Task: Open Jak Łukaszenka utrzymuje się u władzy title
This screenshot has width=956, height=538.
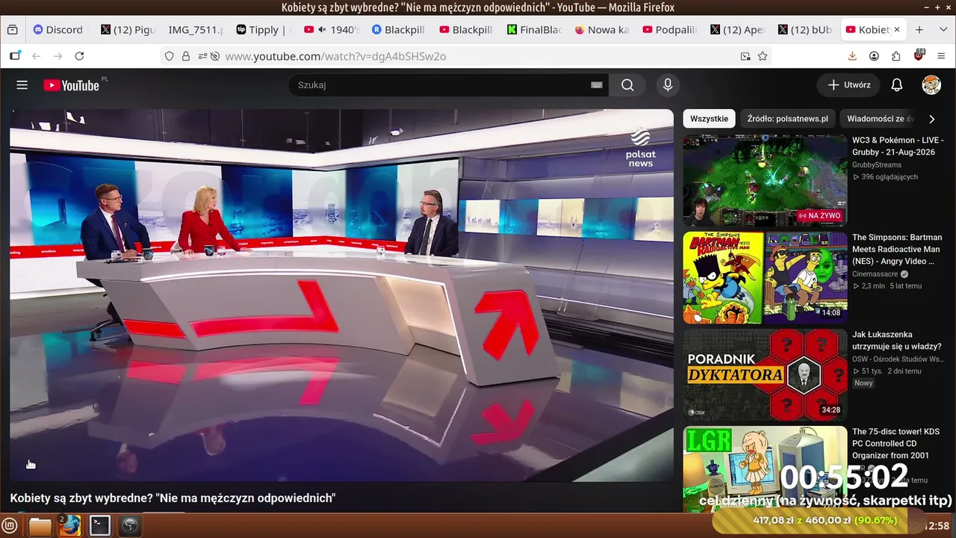Action: [x=897, y=341]
